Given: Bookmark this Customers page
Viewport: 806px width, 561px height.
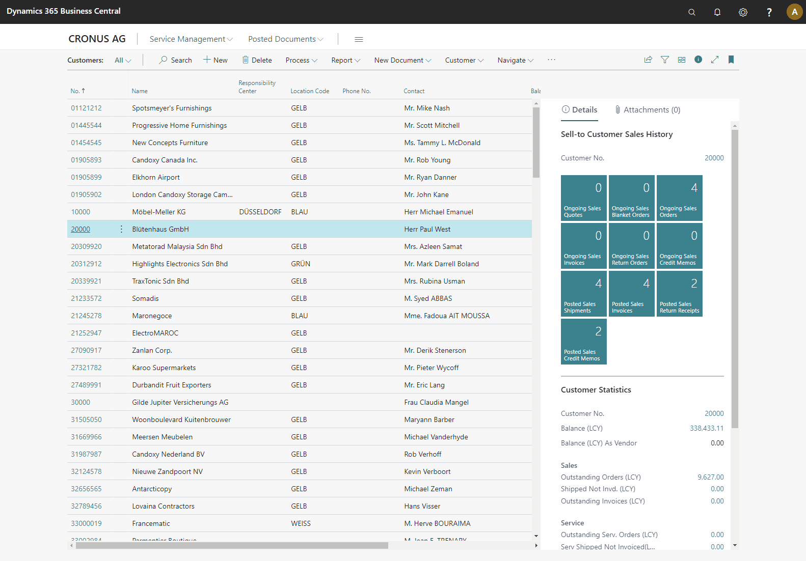Looking at the screenshot, I should pyautogui.click(x=731, y=60).
